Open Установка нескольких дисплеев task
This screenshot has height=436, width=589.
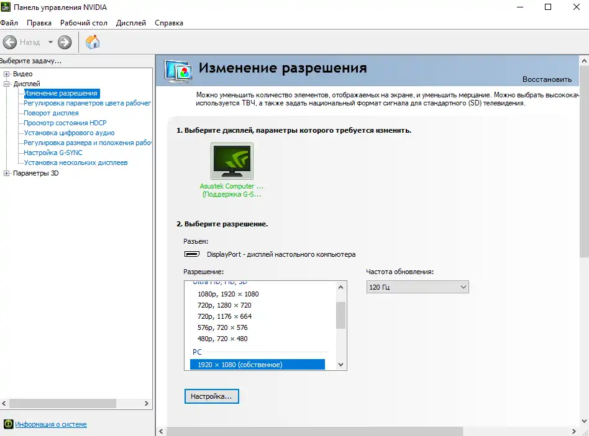point(76,162)
